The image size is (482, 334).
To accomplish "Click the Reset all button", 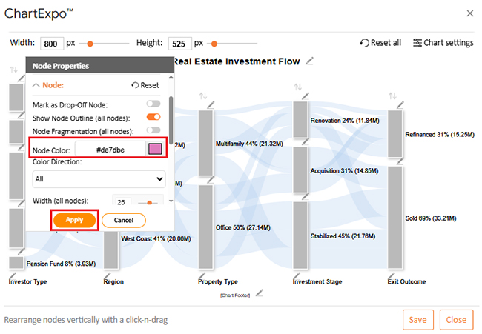I will coord(380,43).
